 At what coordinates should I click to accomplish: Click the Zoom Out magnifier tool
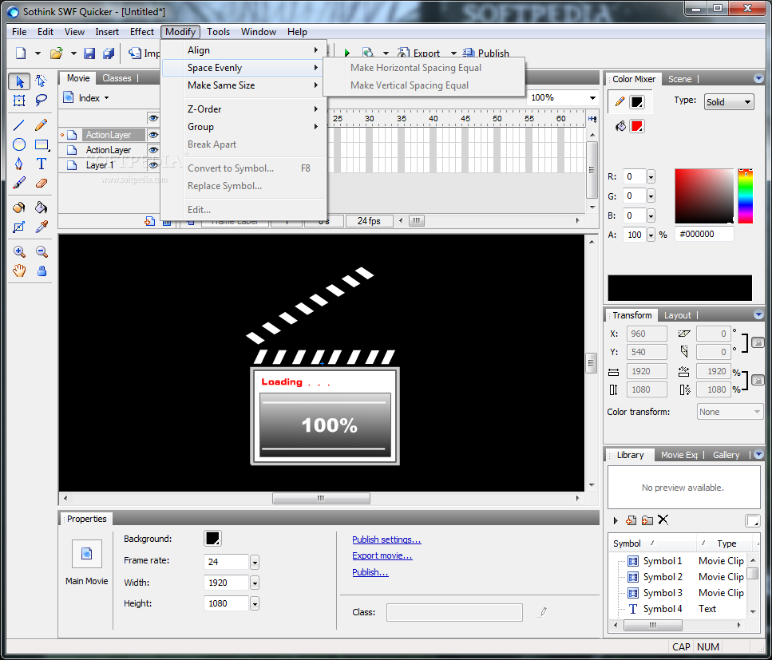pos(42,251)
